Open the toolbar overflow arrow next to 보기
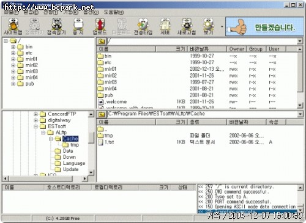The image size is (306, 223). tap(222, 27)
